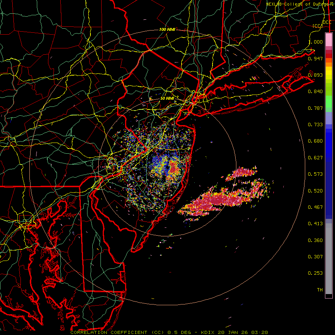Click the "KDIX" radar site ID in the footer
The height and width of the screenshot is (335, 335).
208,332
